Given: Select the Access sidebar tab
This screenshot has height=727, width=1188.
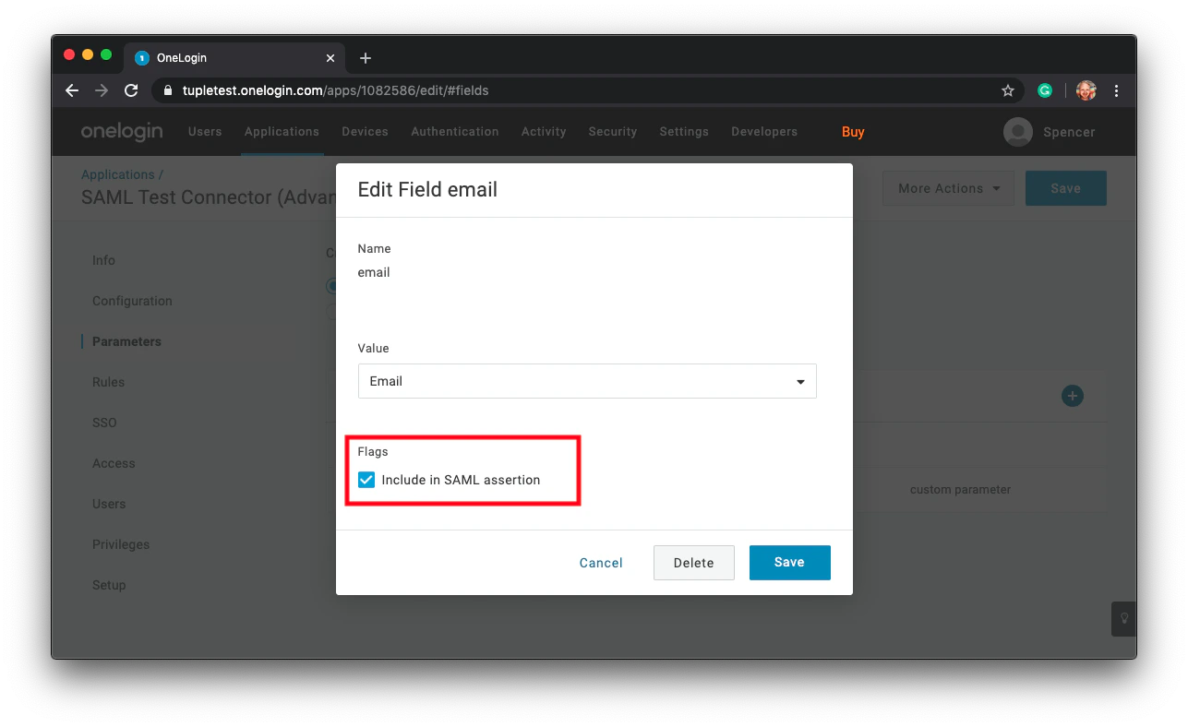Looking at the screenshot, I should coord(114,463).
